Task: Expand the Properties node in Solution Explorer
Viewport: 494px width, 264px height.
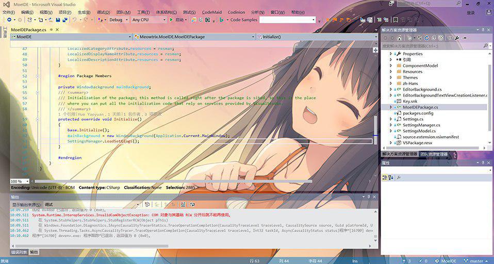Action: pyautogui.click(x=391, y=54)
